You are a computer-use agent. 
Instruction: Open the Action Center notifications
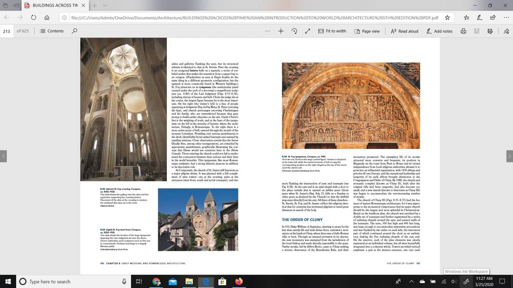(502, 281)
